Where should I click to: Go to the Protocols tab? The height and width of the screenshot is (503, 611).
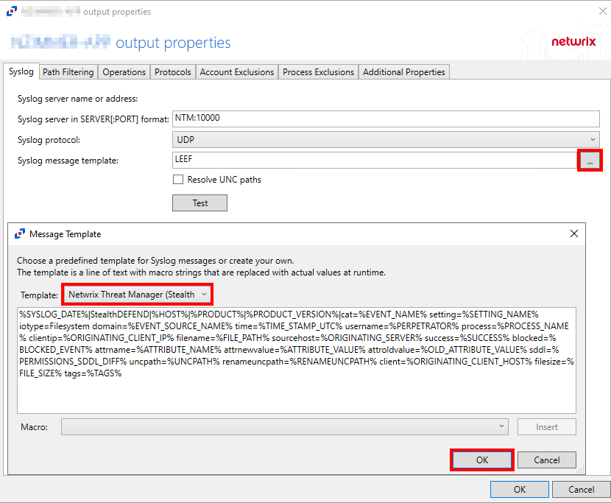(x=173, y=72)
